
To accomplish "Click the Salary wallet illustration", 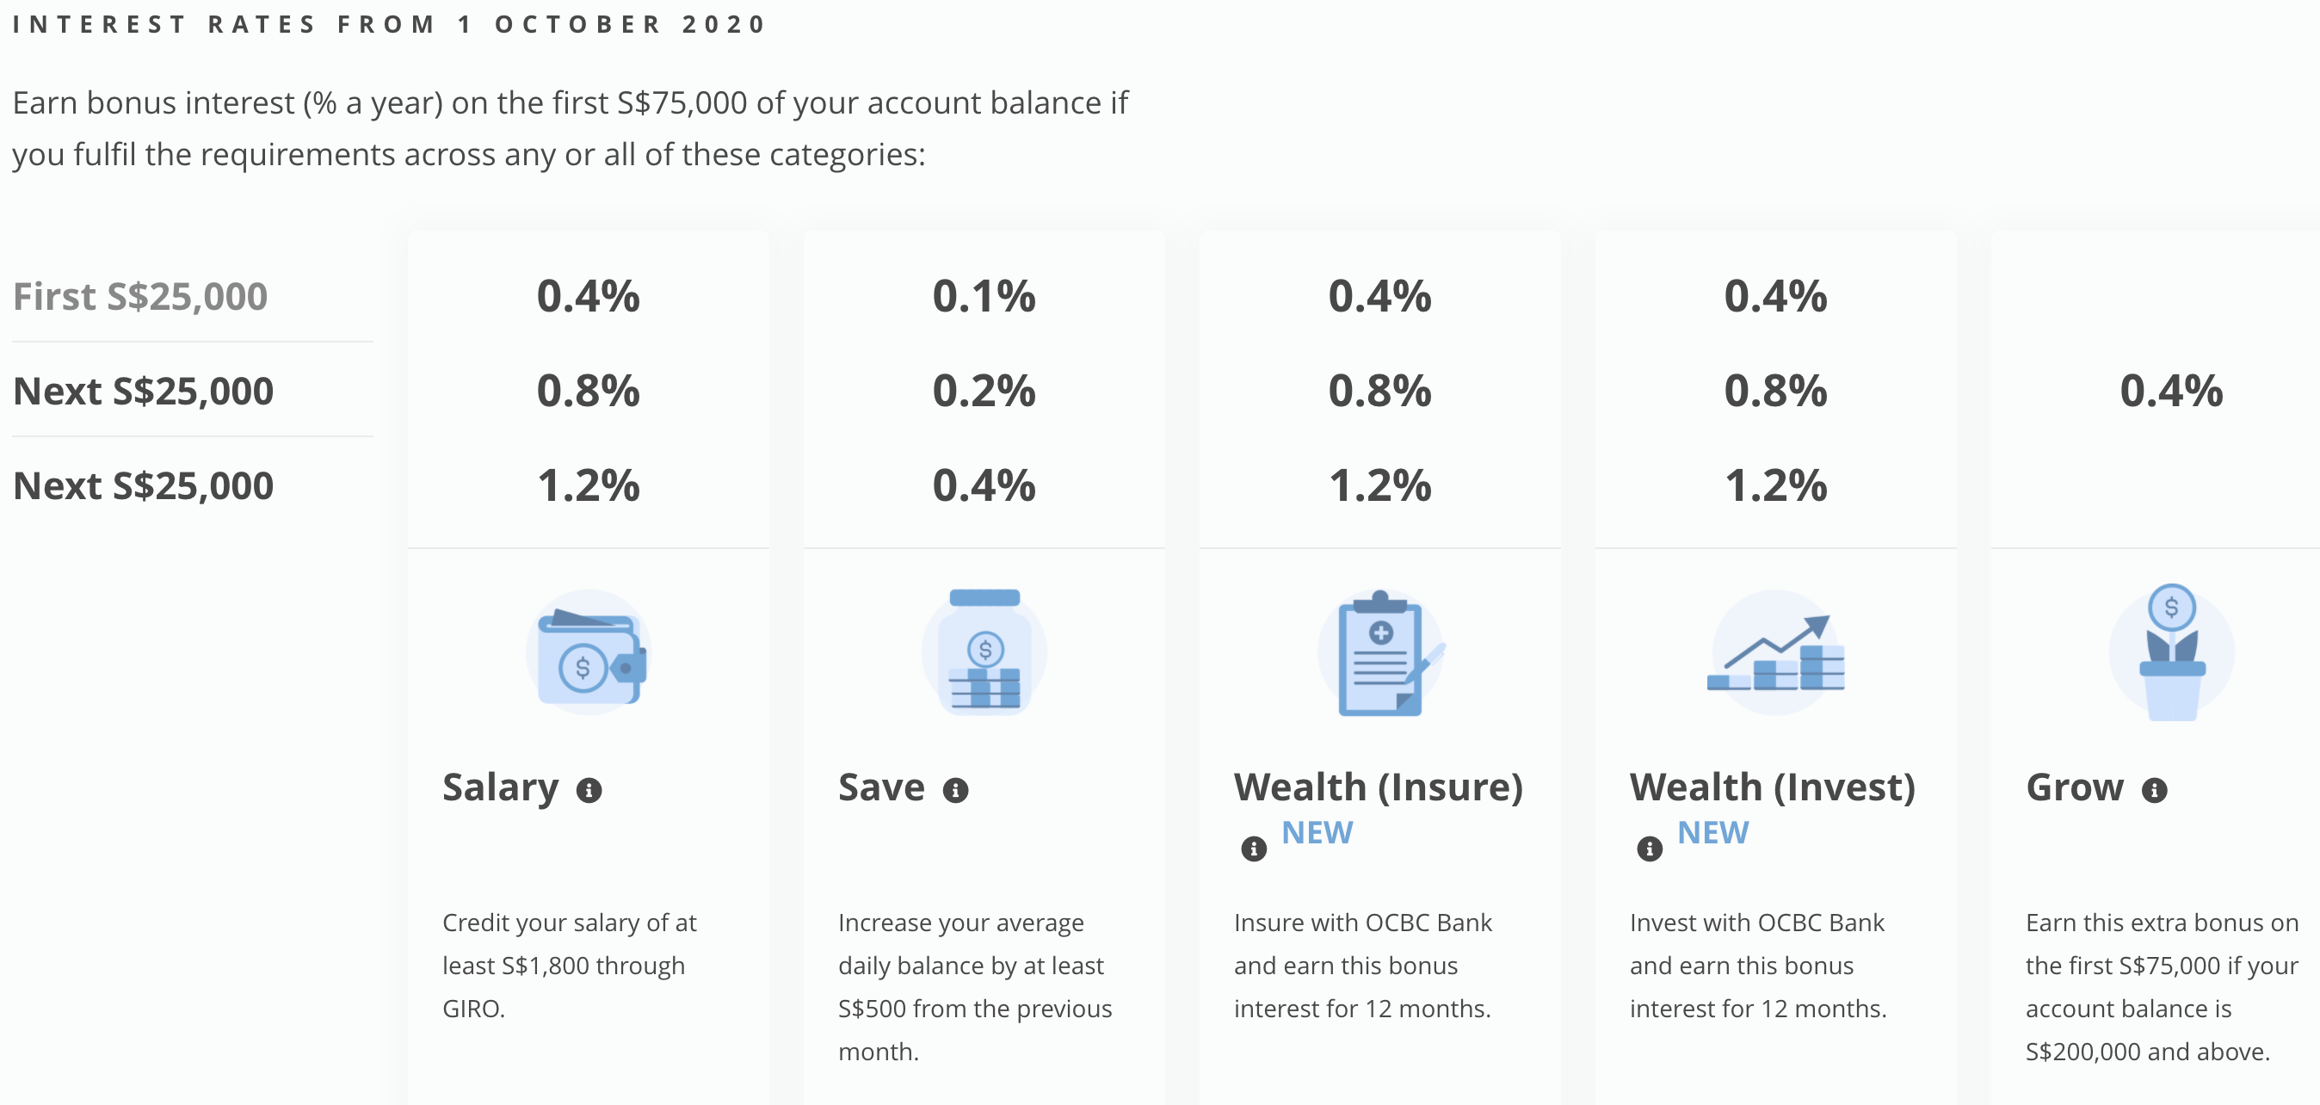I will [590, 654].
